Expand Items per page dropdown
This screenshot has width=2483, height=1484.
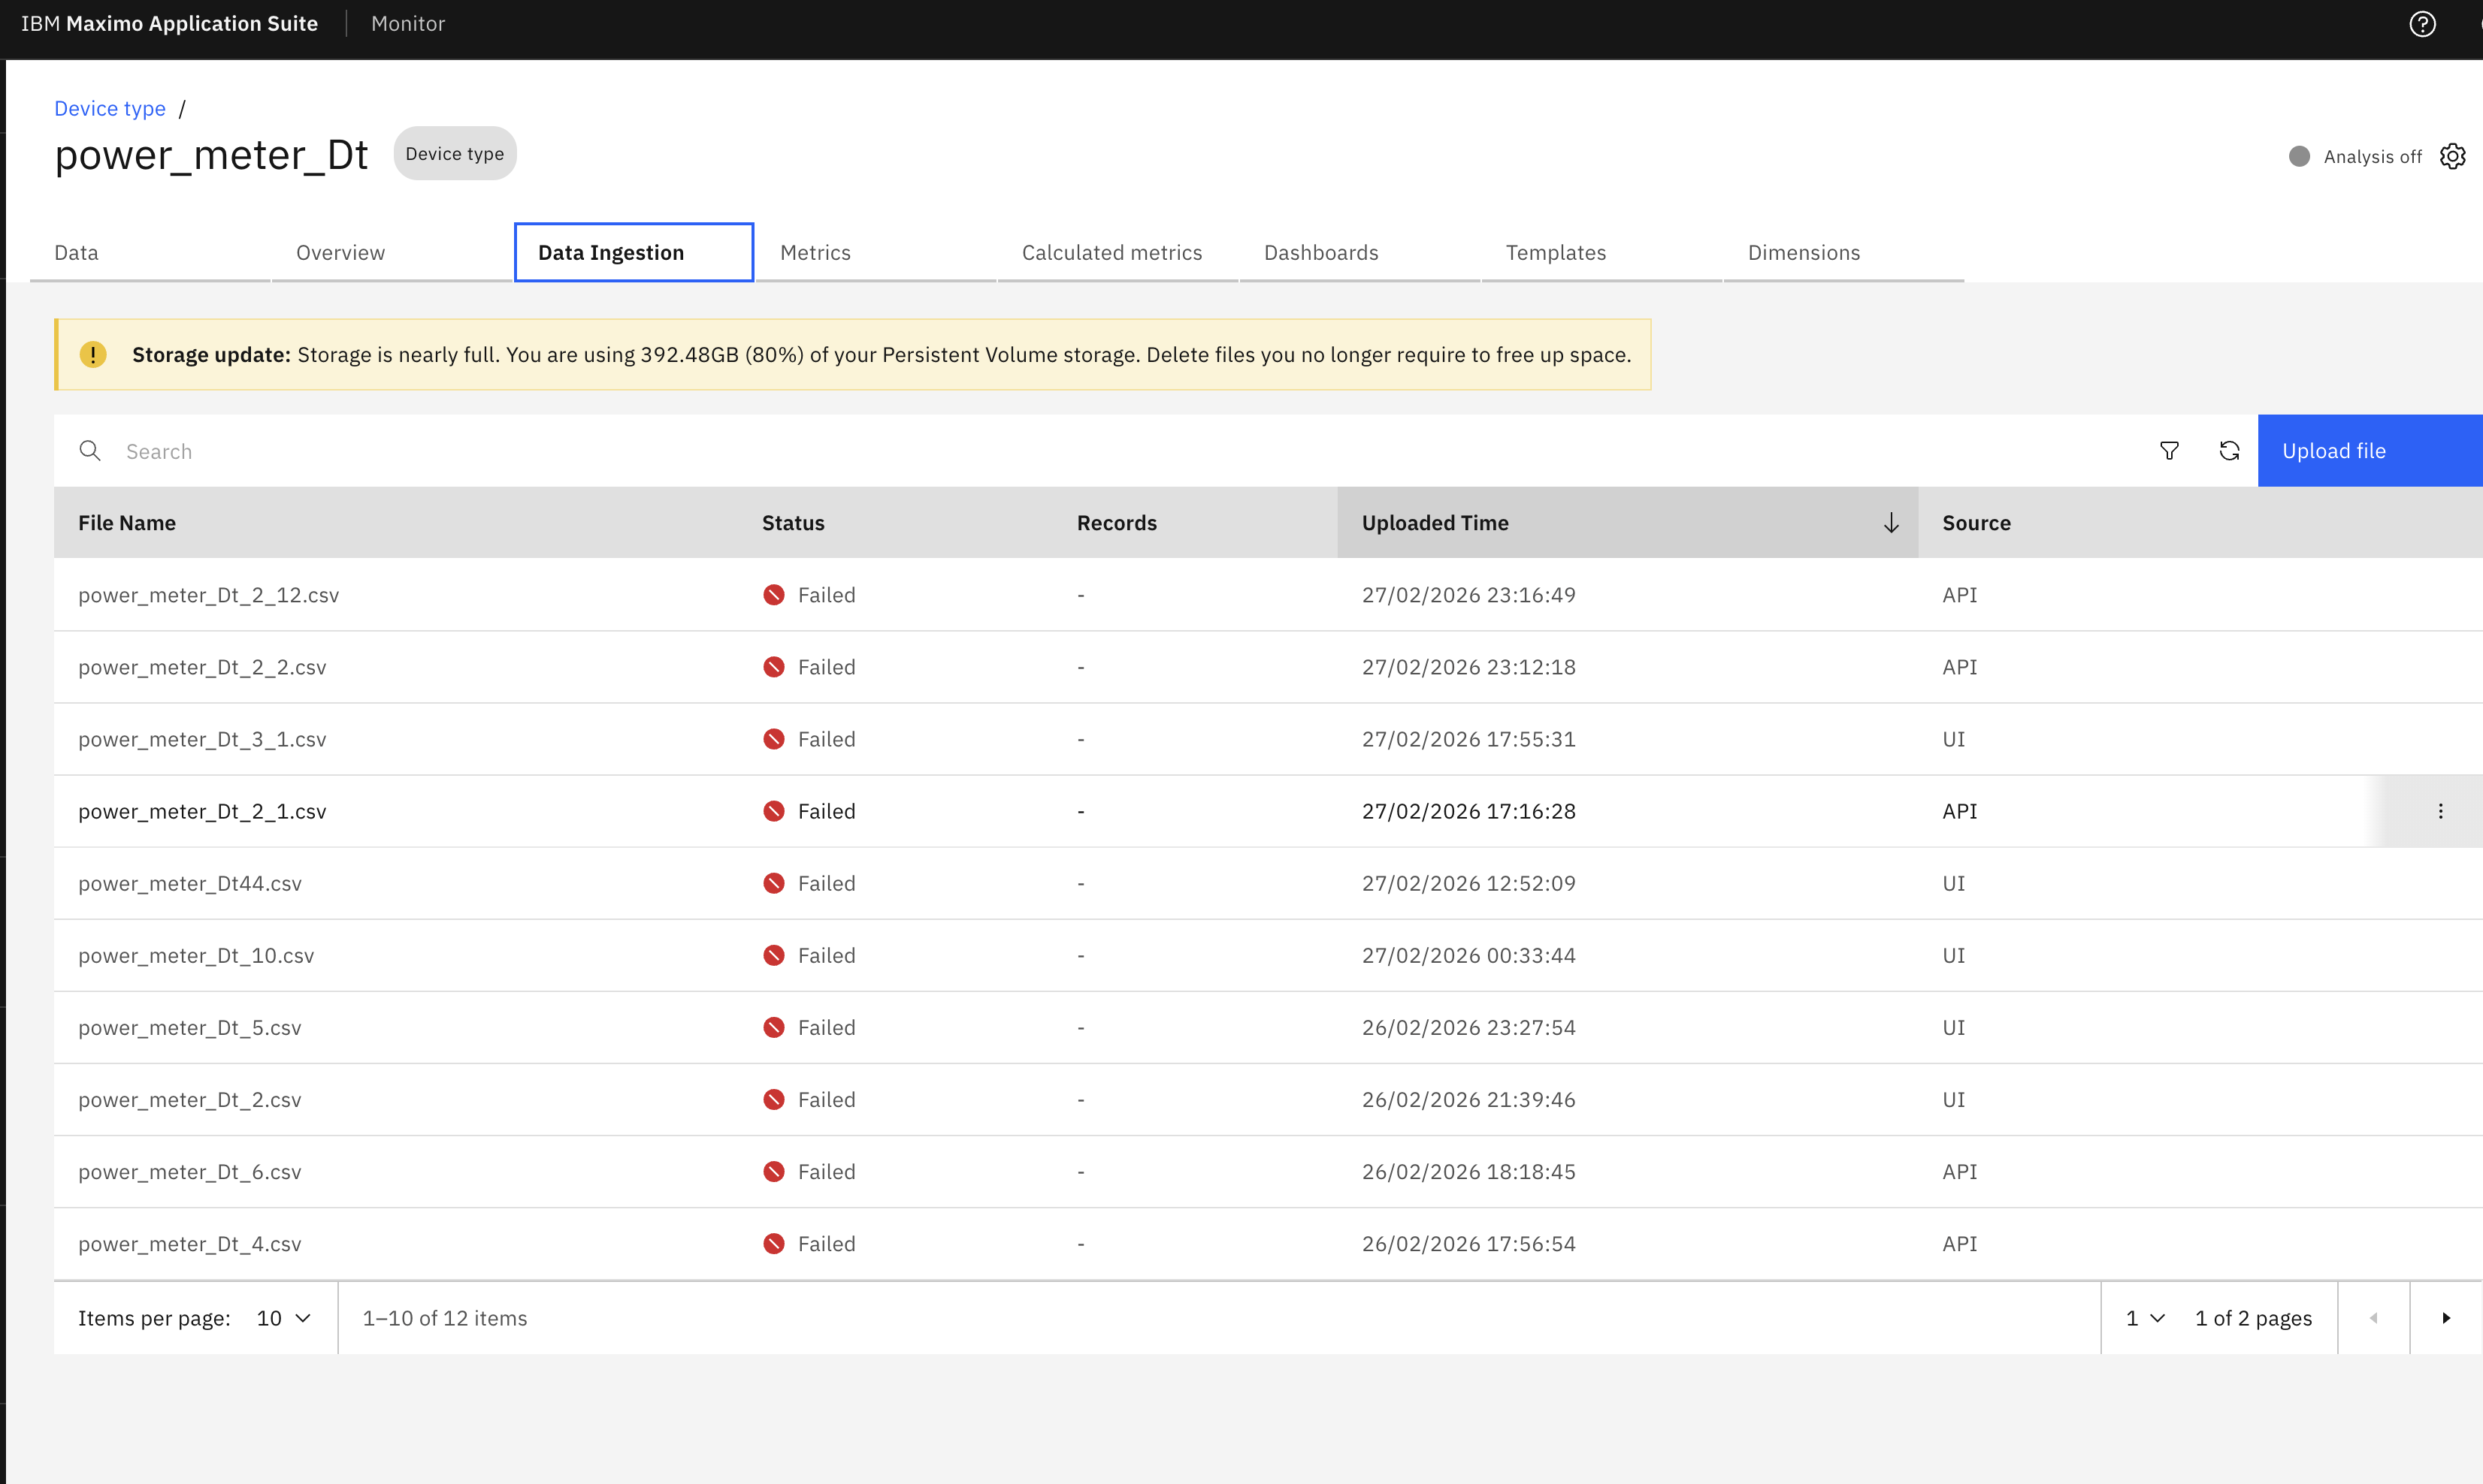(284, 1318)
